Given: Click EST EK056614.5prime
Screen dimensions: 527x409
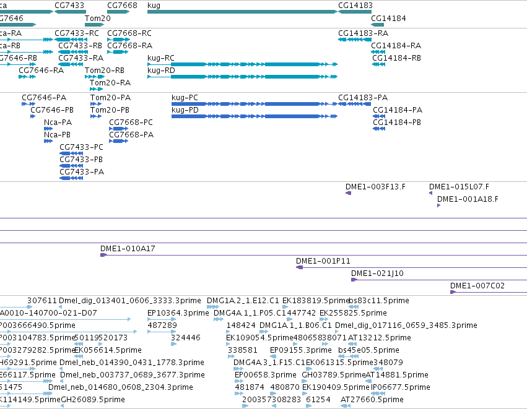Looking at the screenshot, I should pos(79,356).
